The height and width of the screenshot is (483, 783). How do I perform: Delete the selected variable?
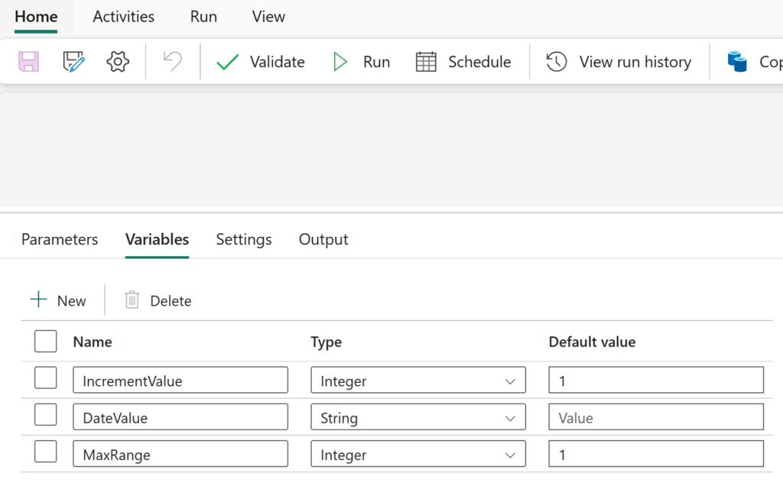click(157, 300)
